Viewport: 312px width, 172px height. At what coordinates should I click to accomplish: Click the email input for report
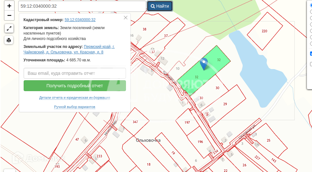click(x=75, y=73)
